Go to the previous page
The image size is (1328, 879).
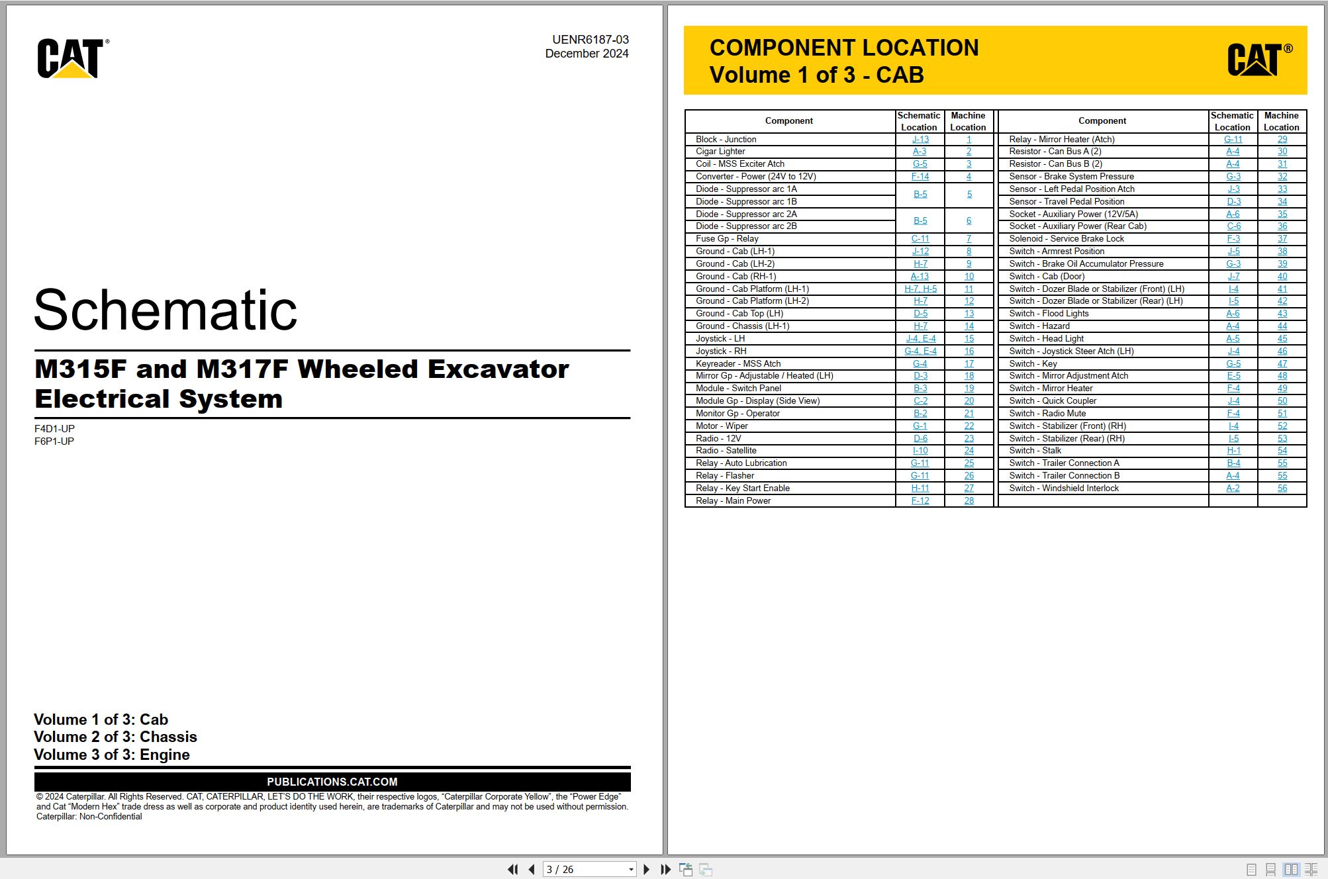pyautogui.click(x=532, y=869)
